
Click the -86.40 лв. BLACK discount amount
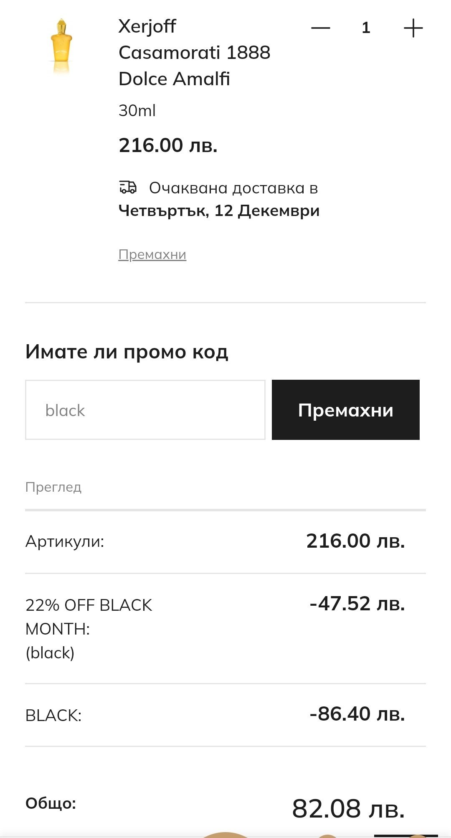click(x=357, y=714)
